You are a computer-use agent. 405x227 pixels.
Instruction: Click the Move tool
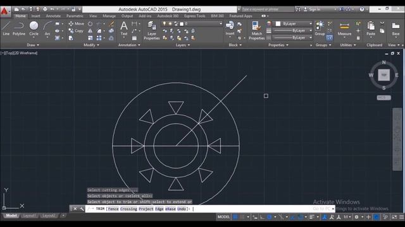76,24
